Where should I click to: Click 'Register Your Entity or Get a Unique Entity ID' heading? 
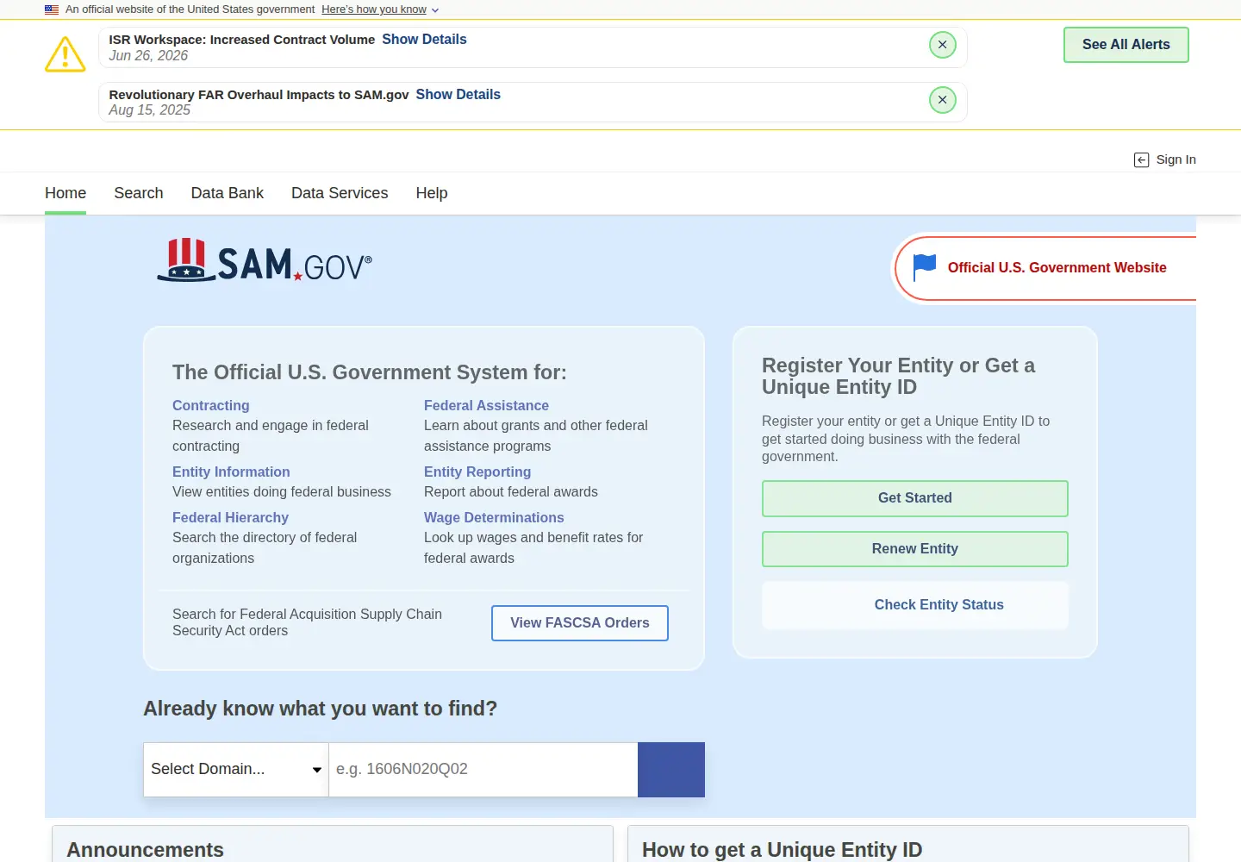[x=898, y=377]
